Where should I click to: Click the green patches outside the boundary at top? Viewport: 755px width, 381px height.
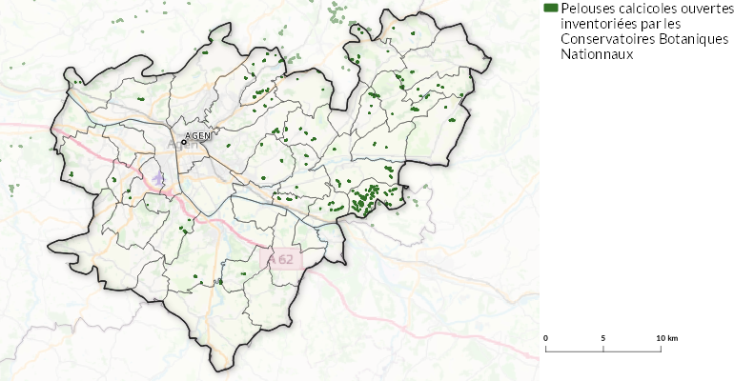pos(338,12)
